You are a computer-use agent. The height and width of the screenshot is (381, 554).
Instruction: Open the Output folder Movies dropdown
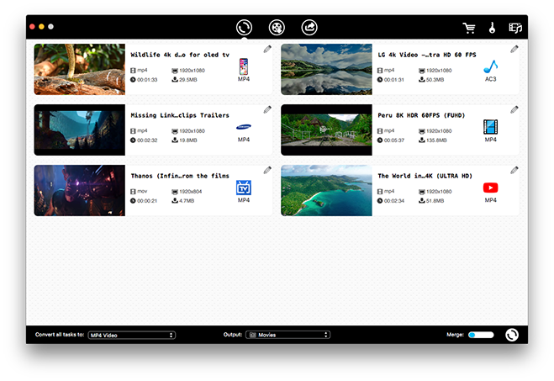click(x=288, y=335)
